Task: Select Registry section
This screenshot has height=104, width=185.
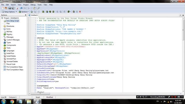Action: pyautogui.click(x=9, y=34)
